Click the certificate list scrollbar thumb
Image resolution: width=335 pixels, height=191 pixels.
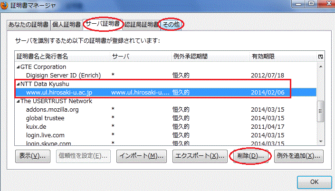pos(320,111)
